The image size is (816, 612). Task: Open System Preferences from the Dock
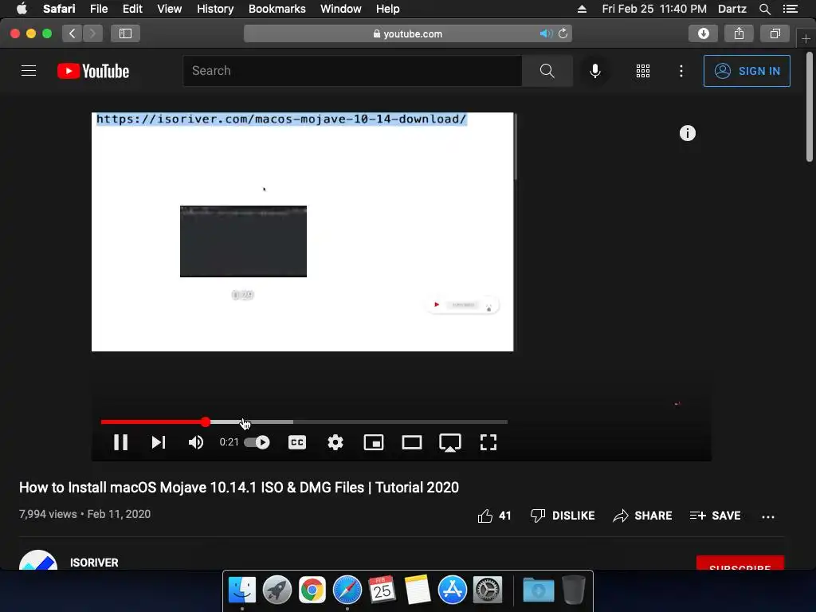488,590
